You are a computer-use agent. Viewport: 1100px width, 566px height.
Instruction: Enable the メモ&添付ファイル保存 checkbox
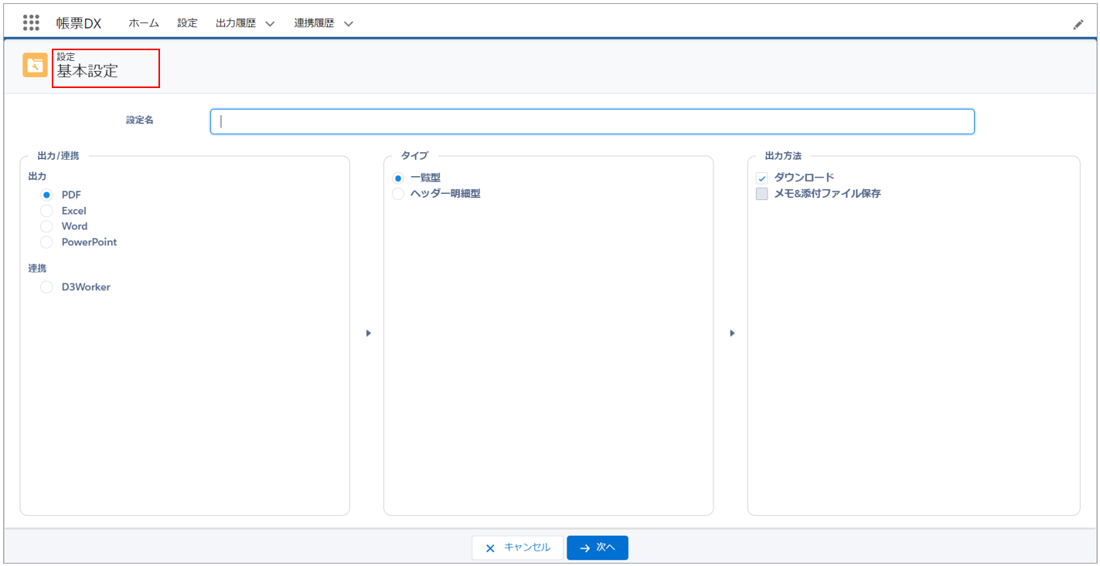click(x=761, y=194)
